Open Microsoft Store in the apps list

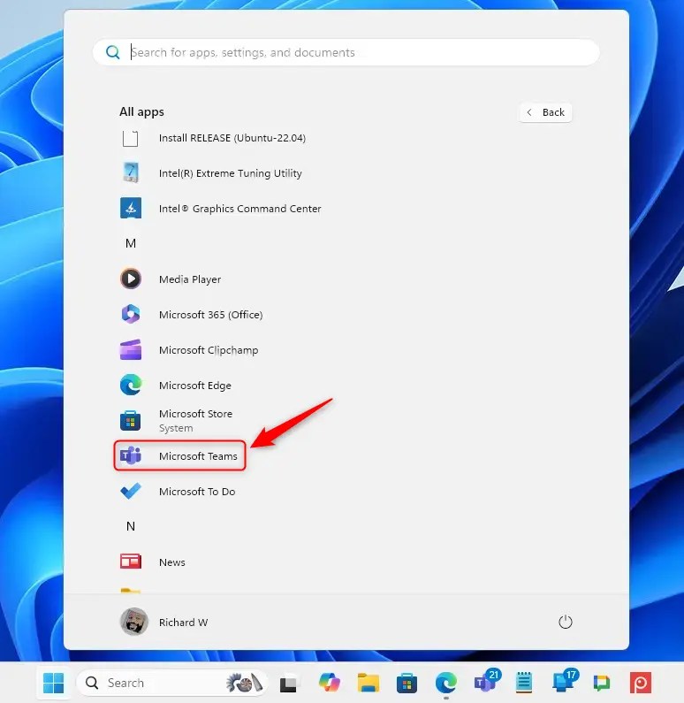pyautogui.click(x=176, y=421)
